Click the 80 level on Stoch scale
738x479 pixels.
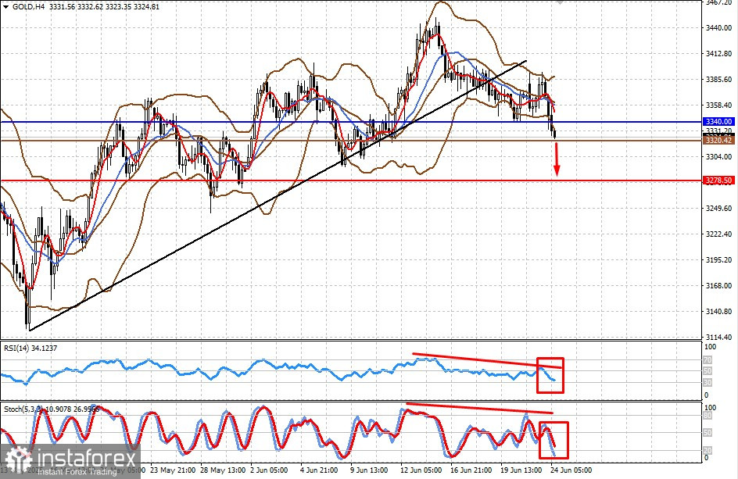coord(707,416)
